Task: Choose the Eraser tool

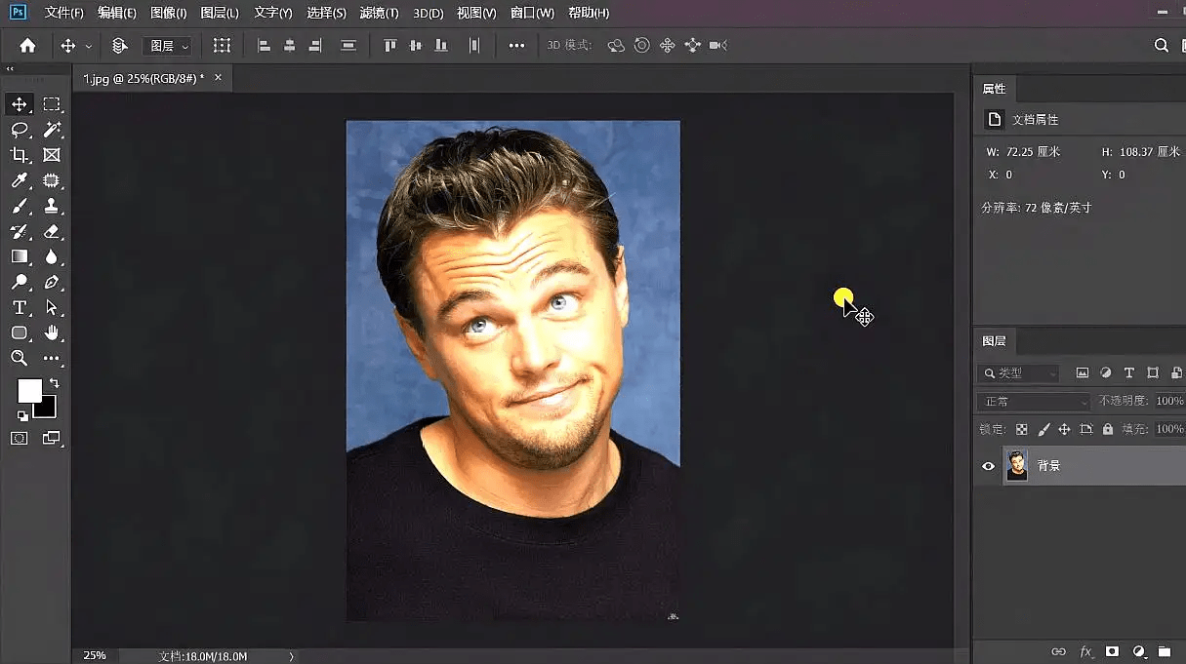Action: tap(52, 231)
